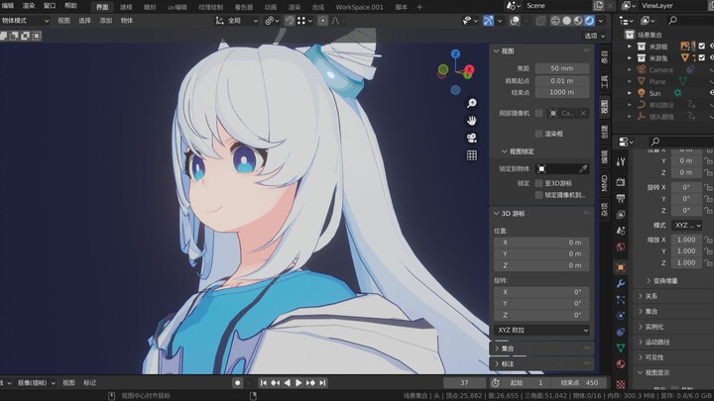Open the 窗口 top menu
The width and height of the screenshot is (714, 401).
tap(50, 6)
